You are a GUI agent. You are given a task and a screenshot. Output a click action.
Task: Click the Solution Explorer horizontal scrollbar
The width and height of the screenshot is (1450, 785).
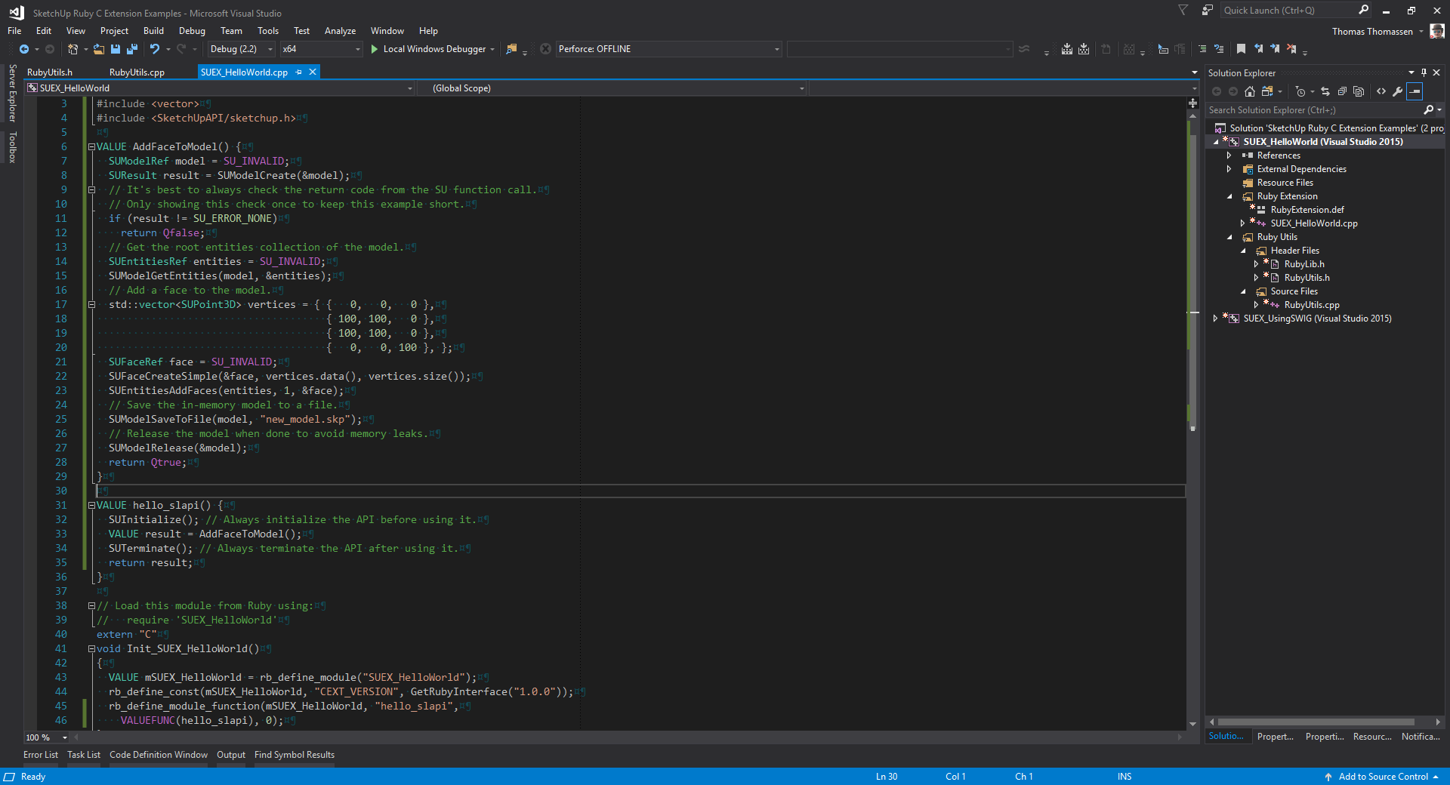click(x=1315, y=722)
